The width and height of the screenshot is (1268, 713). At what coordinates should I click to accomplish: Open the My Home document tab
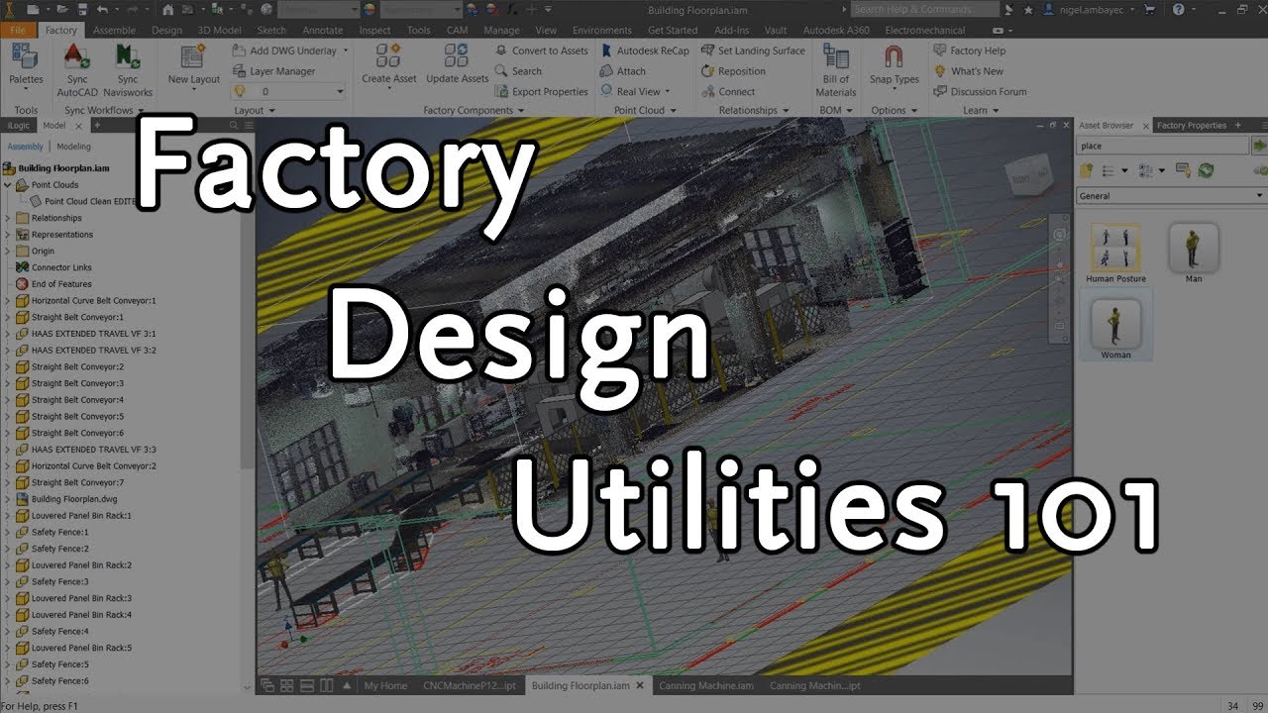[385, 685]
